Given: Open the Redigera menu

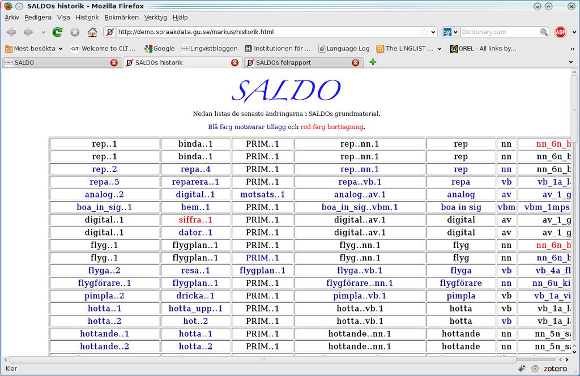Looking at the screenshot, I should (38, 18).
